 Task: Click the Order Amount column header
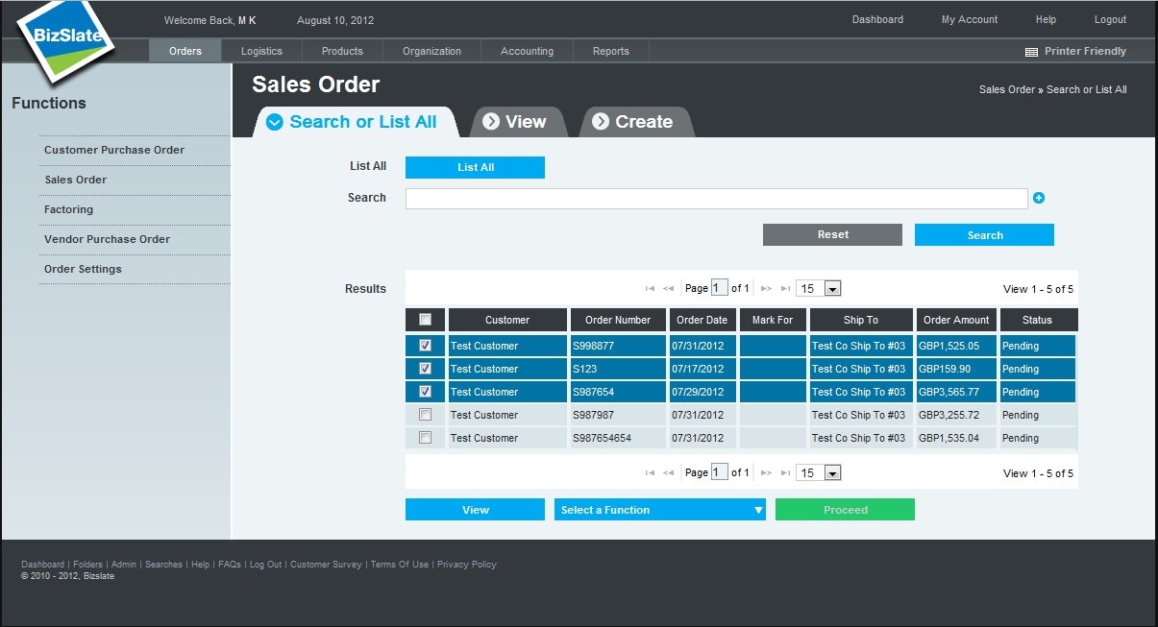tap(955, 319)
